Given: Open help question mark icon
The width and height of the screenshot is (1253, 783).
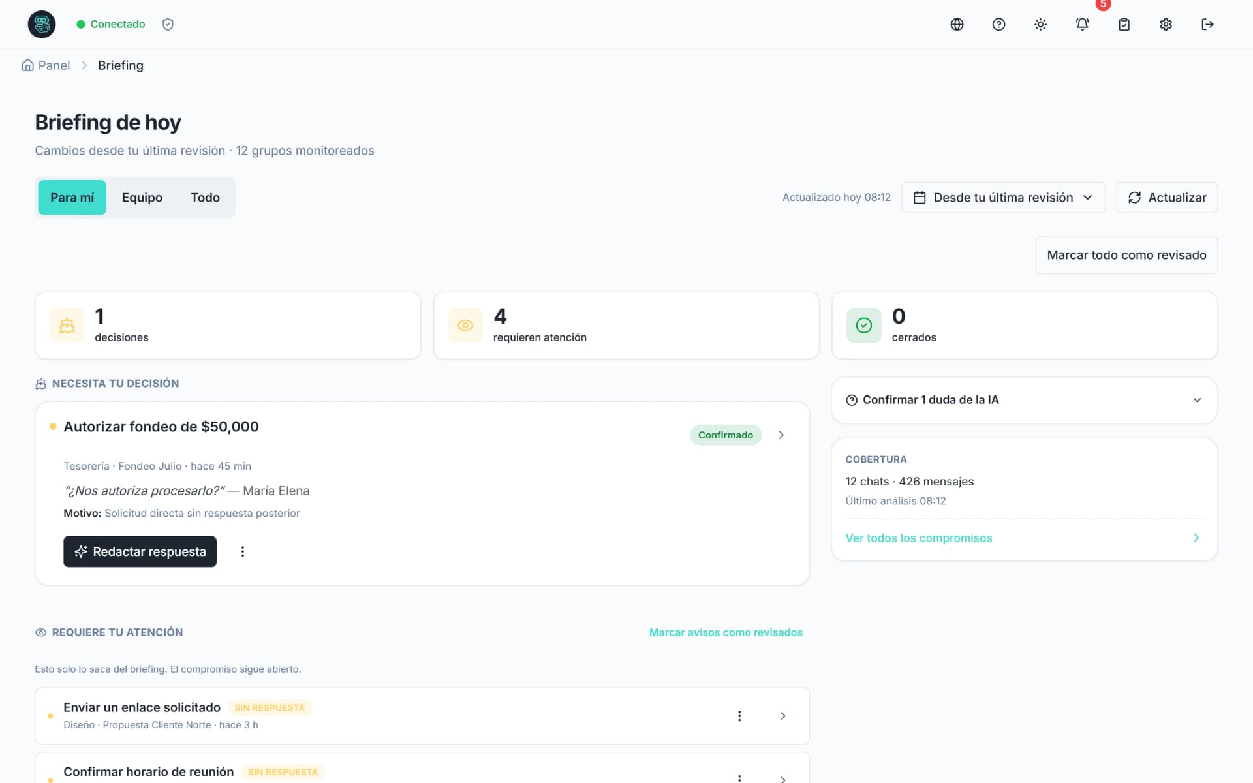Looking at the screenshot, I should pyautogui.click(x=998, y=24).
